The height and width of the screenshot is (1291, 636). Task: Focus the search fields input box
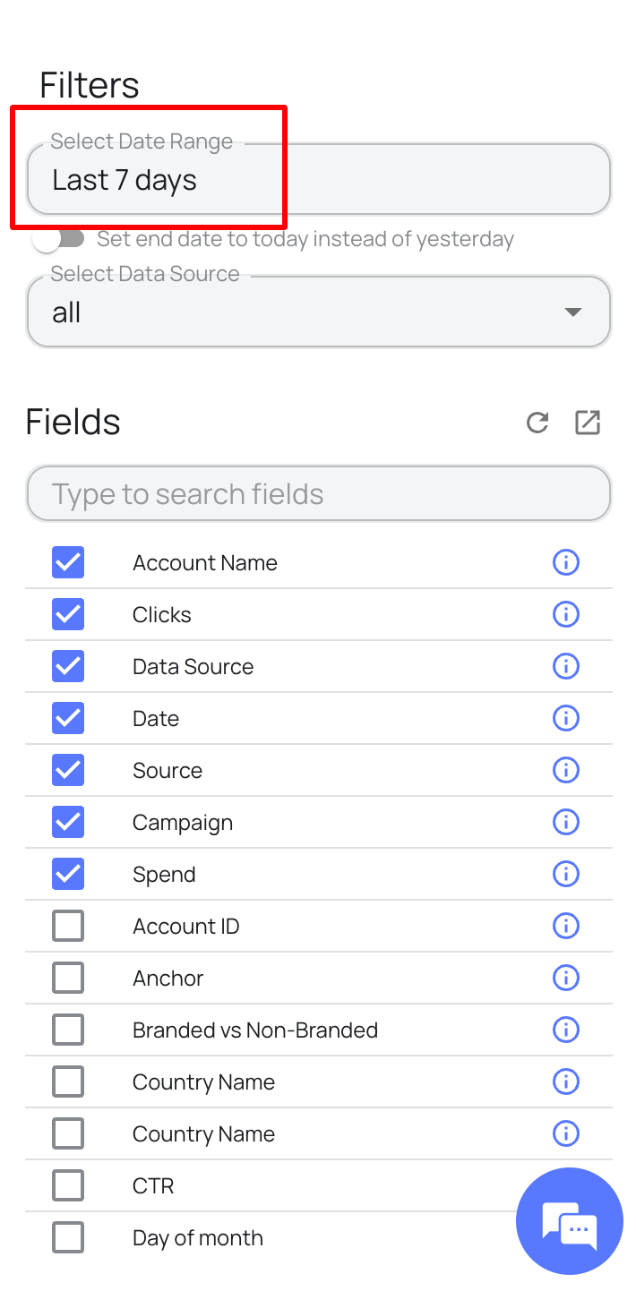(x=319, y=493)
